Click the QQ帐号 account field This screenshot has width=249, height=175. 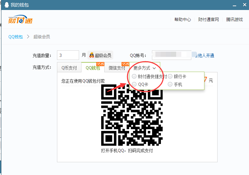172,55
